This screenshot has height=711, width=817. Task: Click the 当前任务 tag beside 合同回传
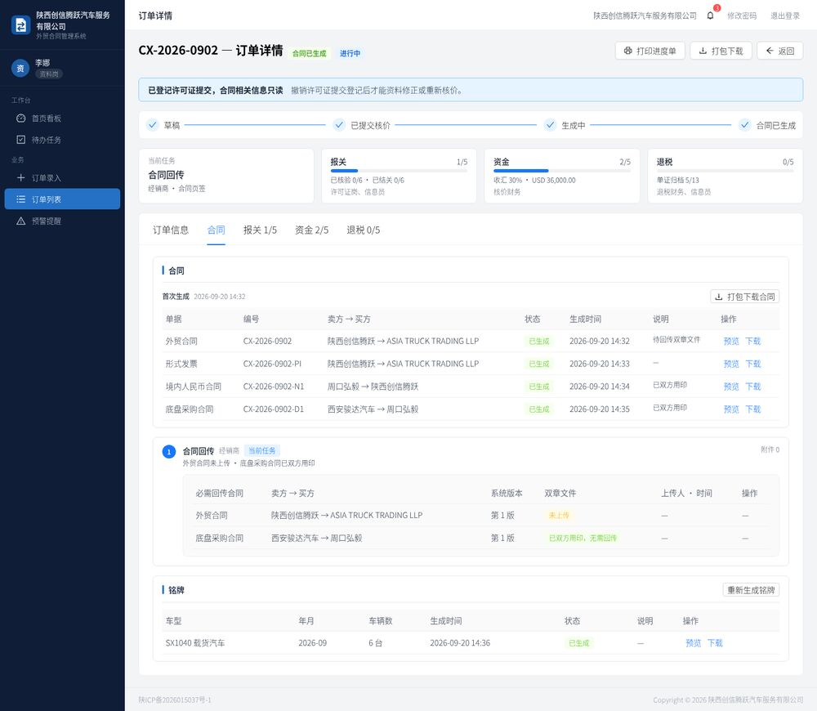click(262, 451)
